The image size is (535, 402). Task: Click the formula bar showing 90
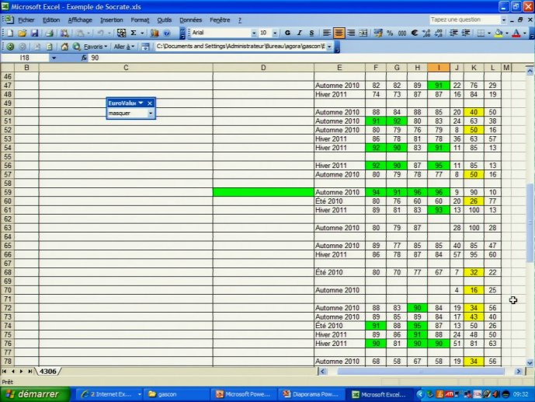309,58
